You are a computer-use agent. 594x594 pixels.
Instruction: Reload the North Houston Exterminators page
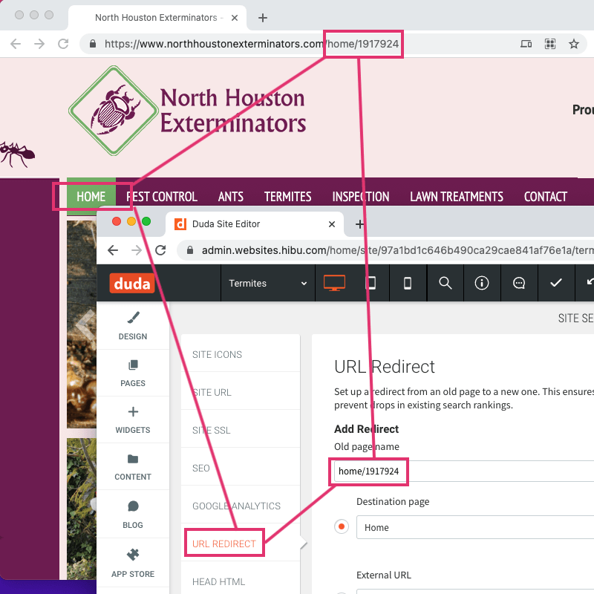63,44
